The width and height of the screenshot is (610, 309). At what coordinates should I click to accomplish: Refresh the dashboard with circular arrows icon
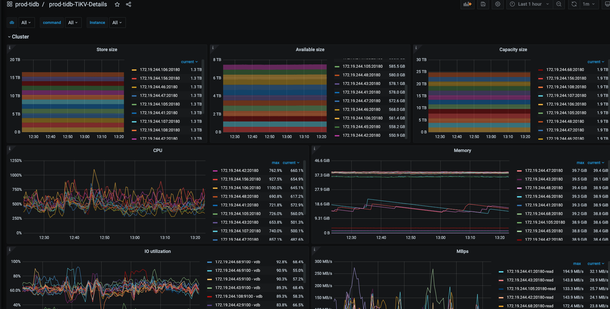(x=574, y=4)
